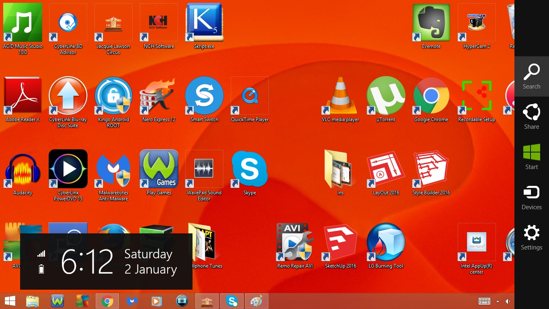This screenshot has height=309, width=549.
Task: Open the Settings charm
Action: (531, 237)
